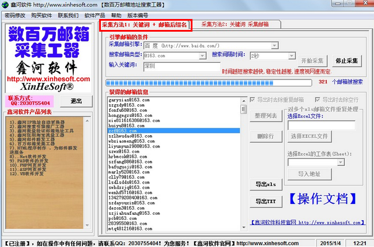The image size is (374, 247).
Task: Click the 输入关键词 input field
Action: point(182,67)
